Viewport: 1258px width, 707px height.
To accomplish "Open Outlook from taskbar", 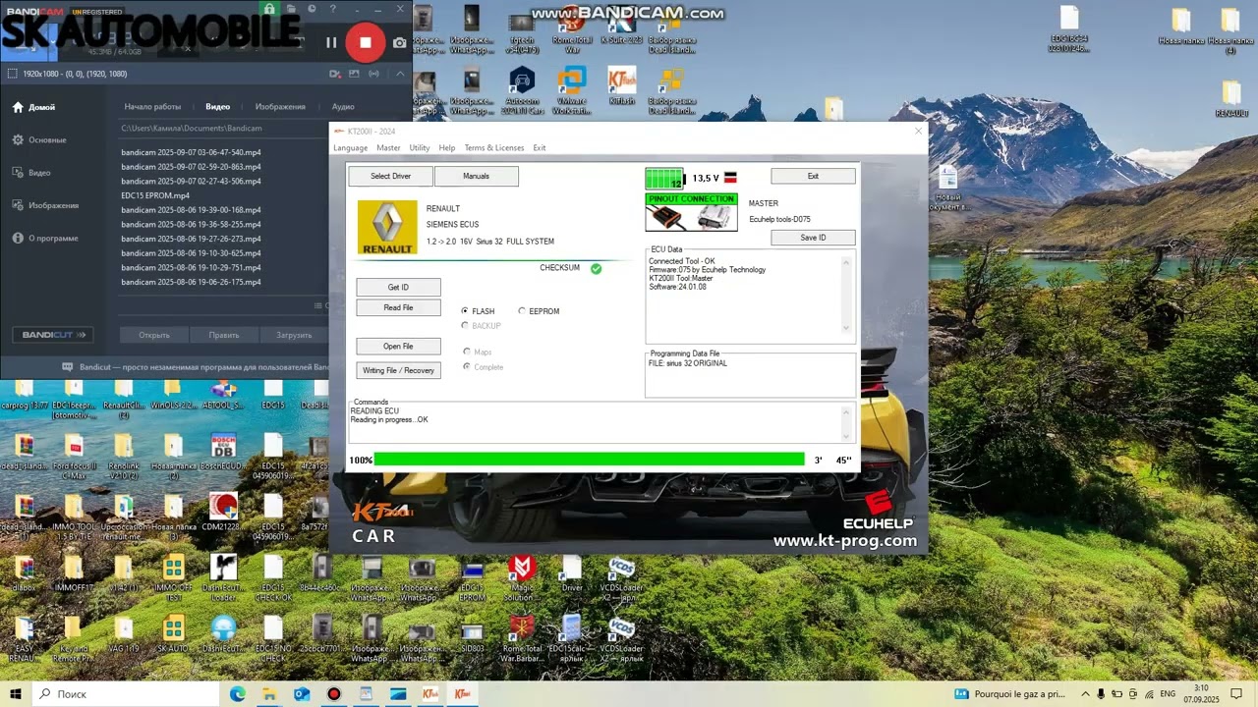I will coord(302,694).
